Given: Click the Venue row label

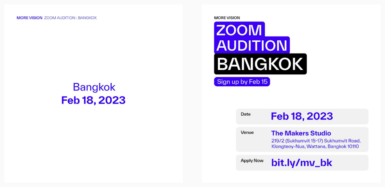Looking at the screenshot, I should click(x=247, y=132).
